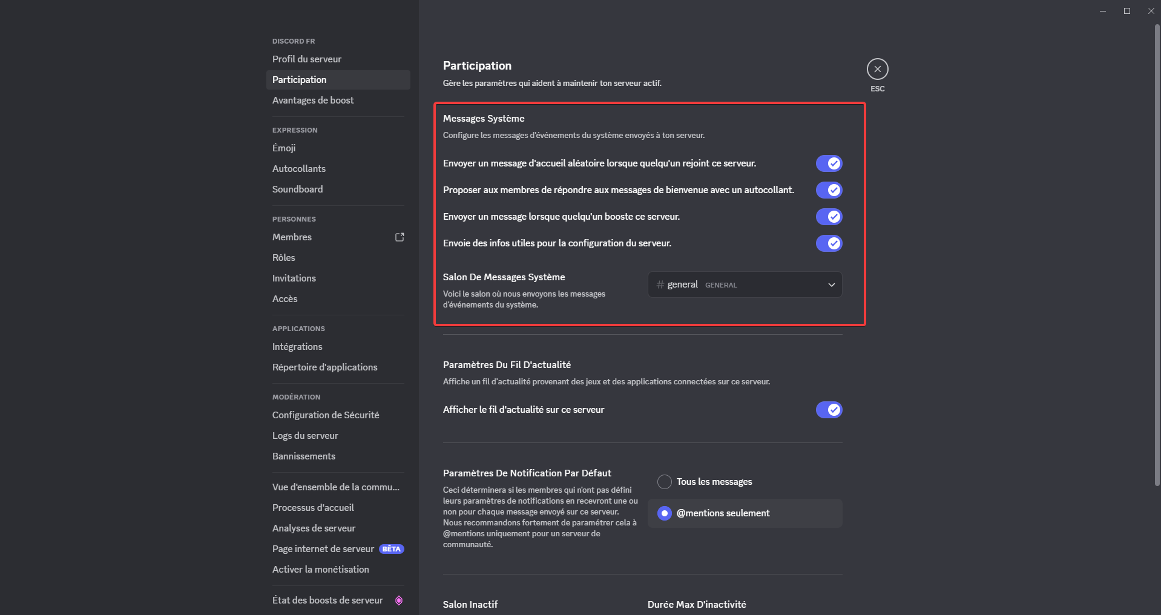This screenshot has height=615, width=1161.
Task: Select Autocollants in the sidebar
Action: point(299,168)
